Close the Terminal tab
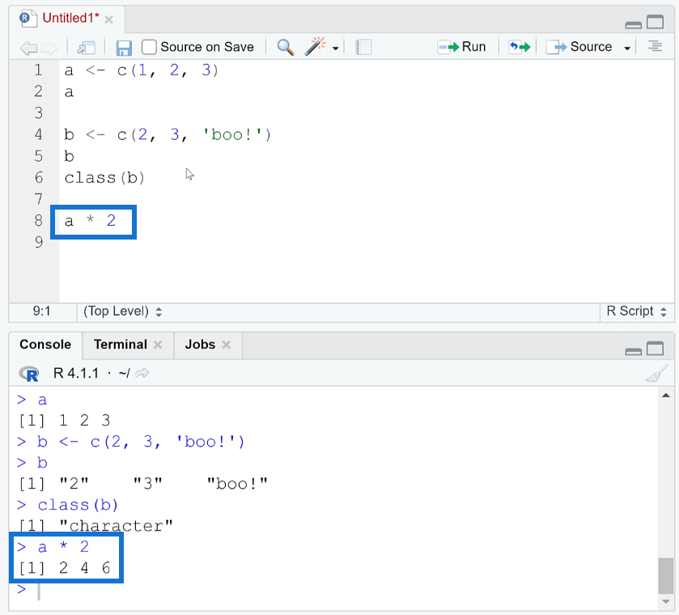679x615 pixels. tap(158, 345)
